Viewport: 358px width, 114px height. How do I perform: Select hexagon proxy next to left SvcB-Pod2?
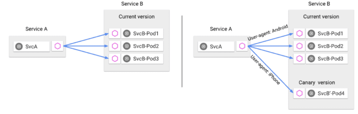[x=114, y=46]
